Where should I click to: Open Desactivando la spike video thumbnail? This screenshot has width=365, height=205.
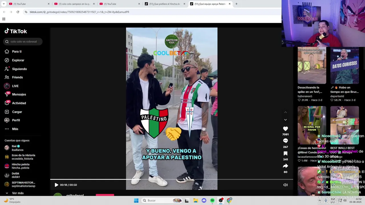click(312, 65)
